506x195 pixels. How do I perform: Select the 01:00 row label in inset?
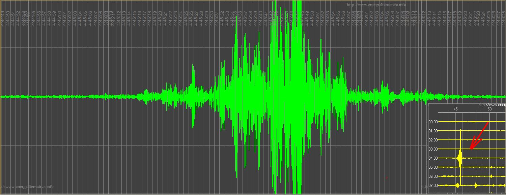tap(433, 131)
